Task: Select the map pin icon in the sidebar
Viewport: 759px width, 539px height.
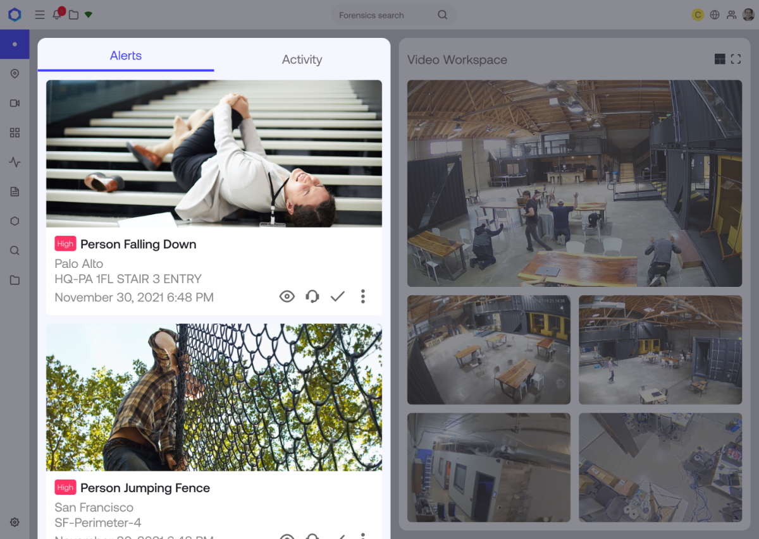Action: point(15,74)
